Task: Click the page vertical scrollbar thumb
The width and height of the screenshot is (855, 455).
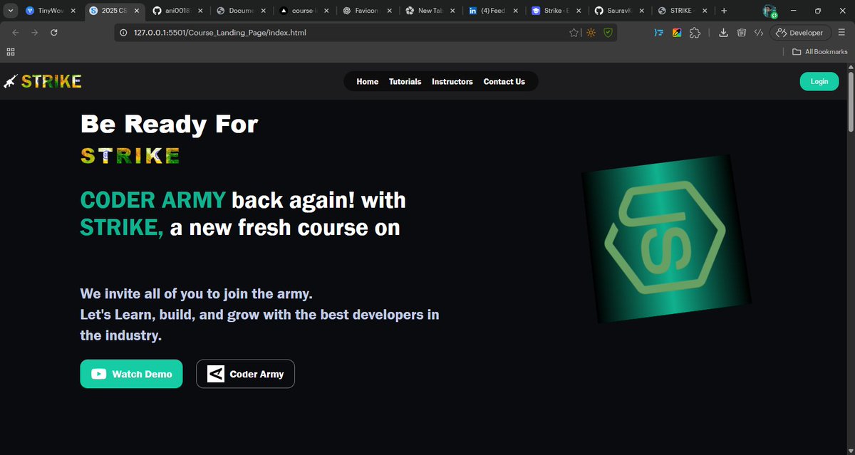Action: [850, 100]
